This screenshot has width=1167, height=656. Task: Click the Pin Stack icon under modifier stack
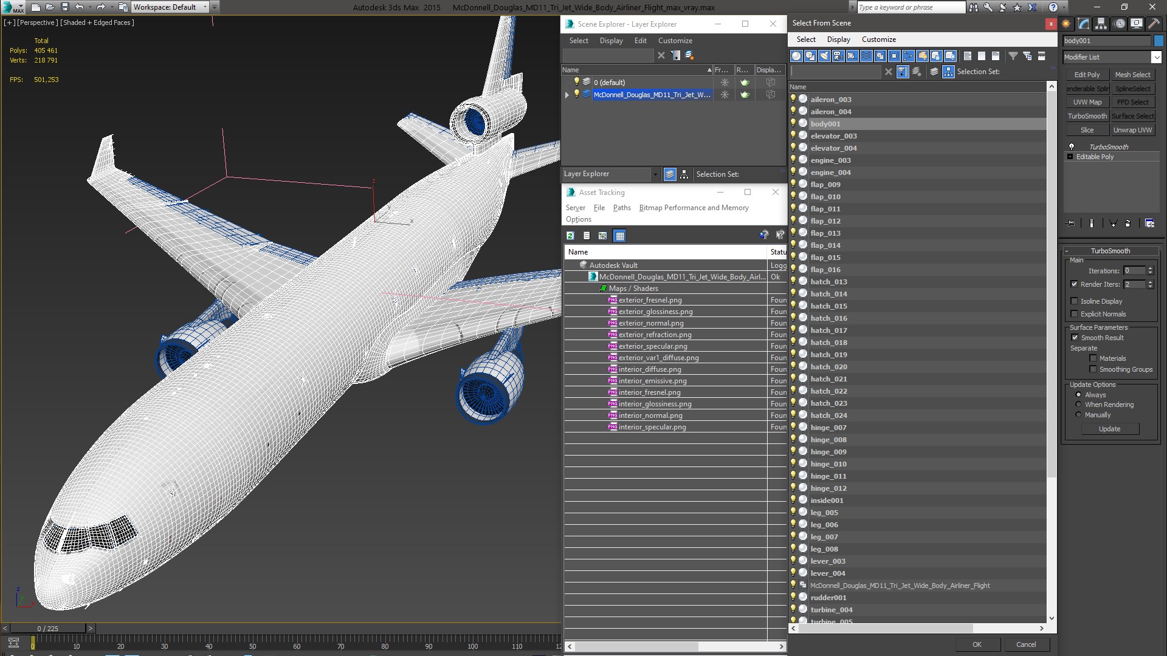coord(1071,224)
